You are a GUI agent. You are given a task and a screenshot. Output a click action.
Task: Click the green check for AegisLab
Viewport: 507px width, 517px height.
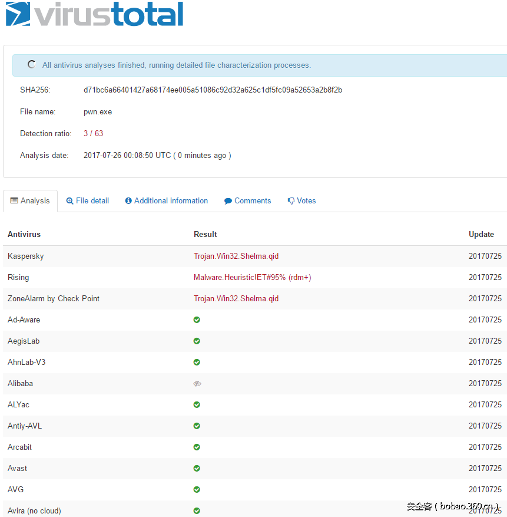click(197, 341)
